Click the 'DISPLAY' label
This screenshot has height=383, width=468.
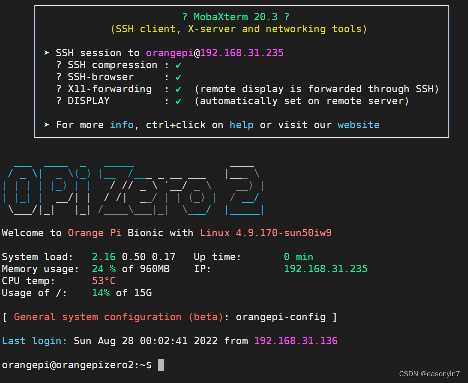pyautogui.click(x=89, y=101)
